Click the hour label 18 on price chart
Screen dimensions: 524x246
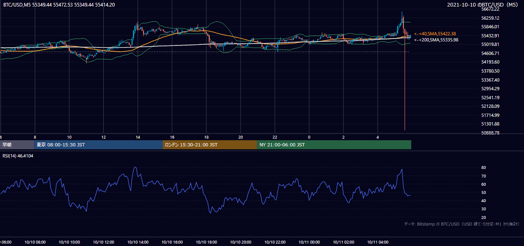pos(206,137)
